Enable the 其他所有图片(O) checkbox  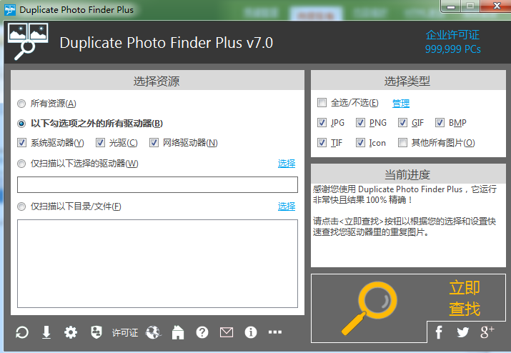403,143
